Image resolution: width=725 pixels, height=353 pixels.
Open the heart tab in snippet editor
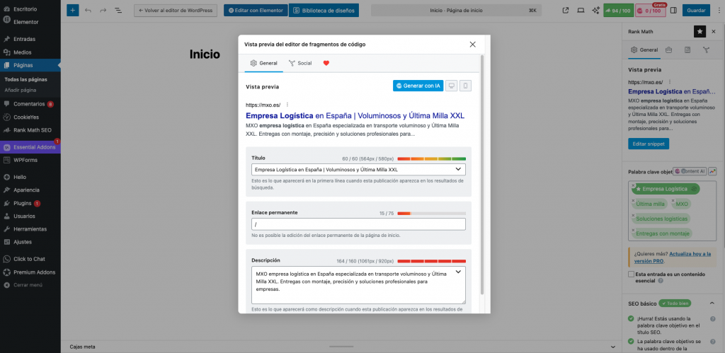click(326, 63)
